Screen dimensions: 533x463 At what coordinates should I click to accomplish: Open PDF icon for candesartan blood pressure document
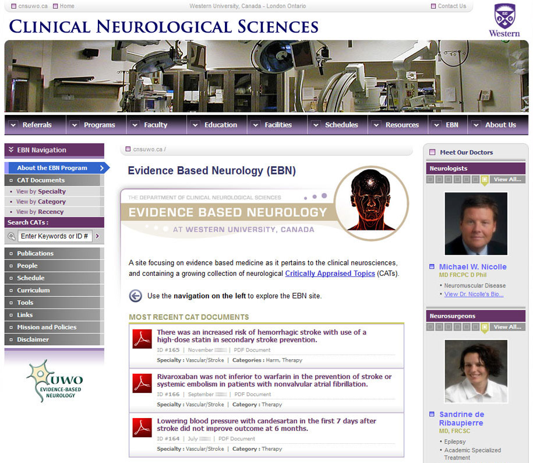(142, 427)
